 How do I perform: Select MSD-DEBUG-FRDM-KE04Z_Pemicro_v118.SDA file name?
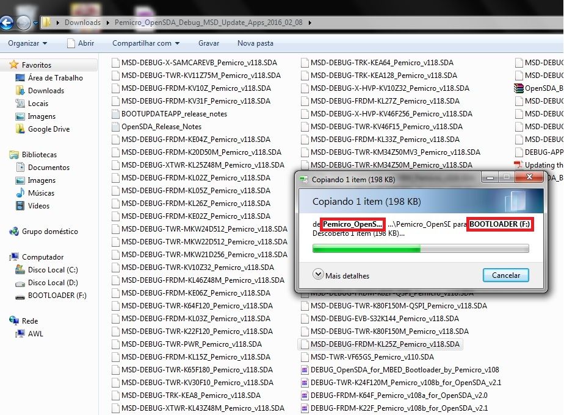coord(196,140)
